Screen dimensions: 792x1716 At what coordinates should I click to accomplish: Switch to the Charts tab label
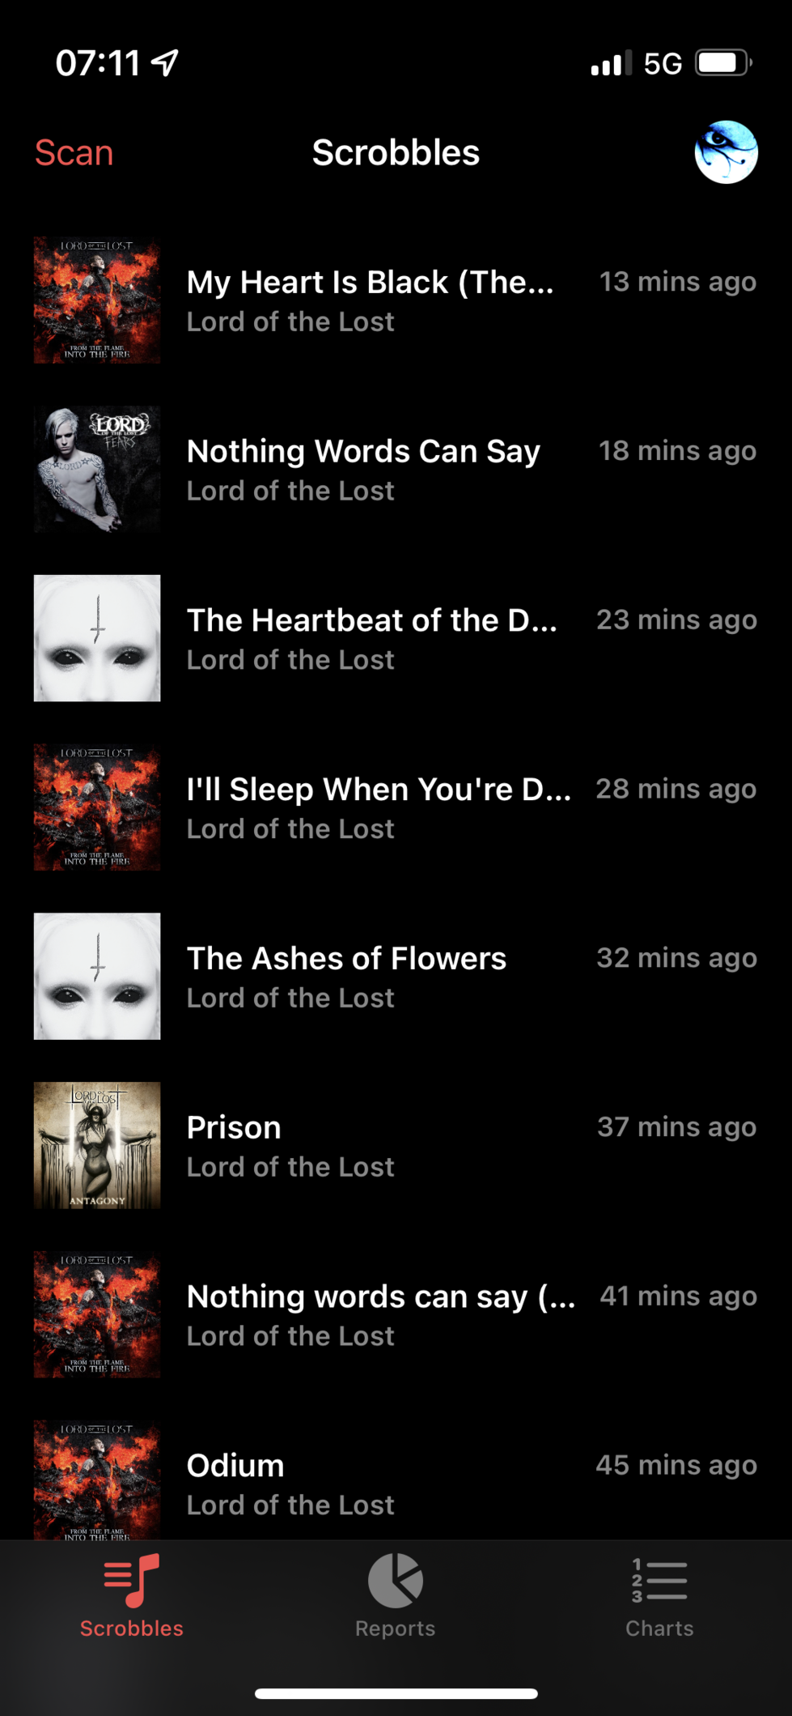[x=659, y=1629]
